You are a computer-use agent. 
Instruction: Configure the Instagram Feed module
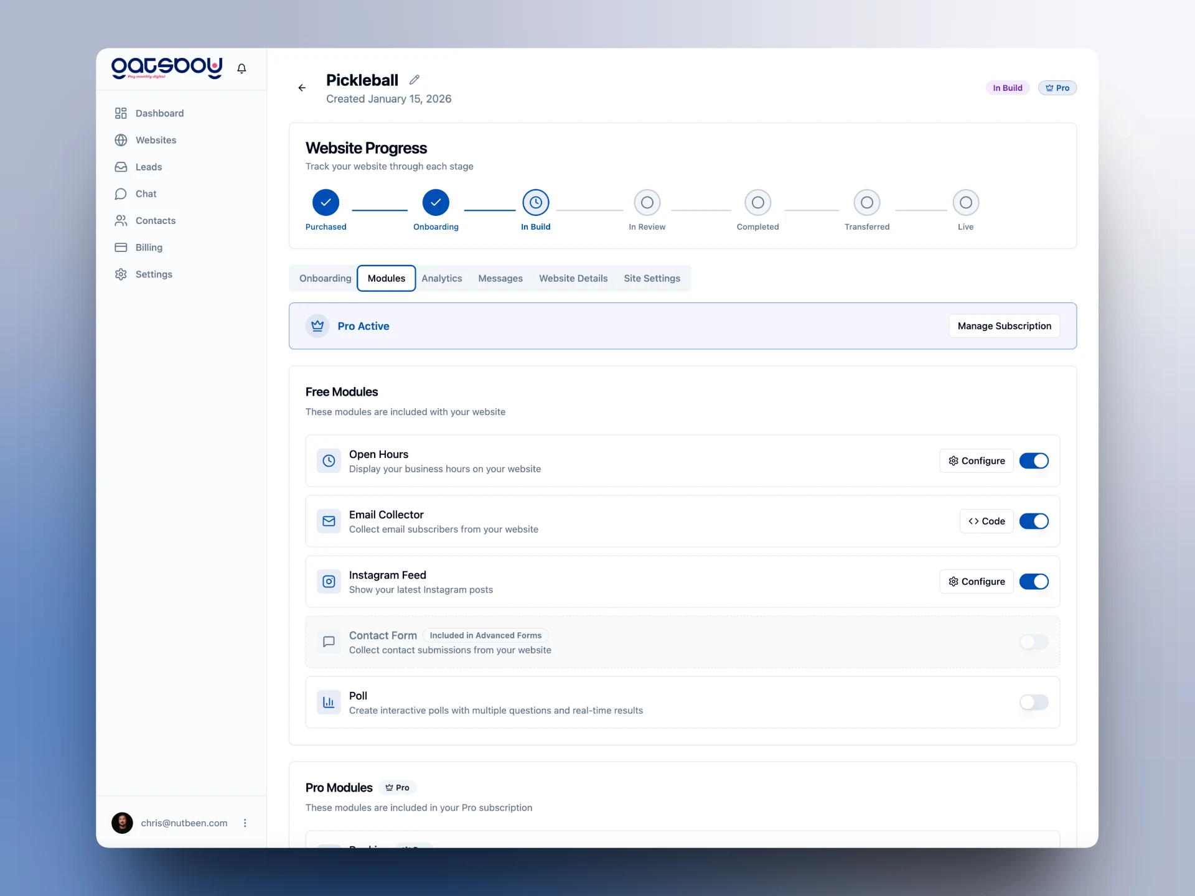(x=976, y=582)
